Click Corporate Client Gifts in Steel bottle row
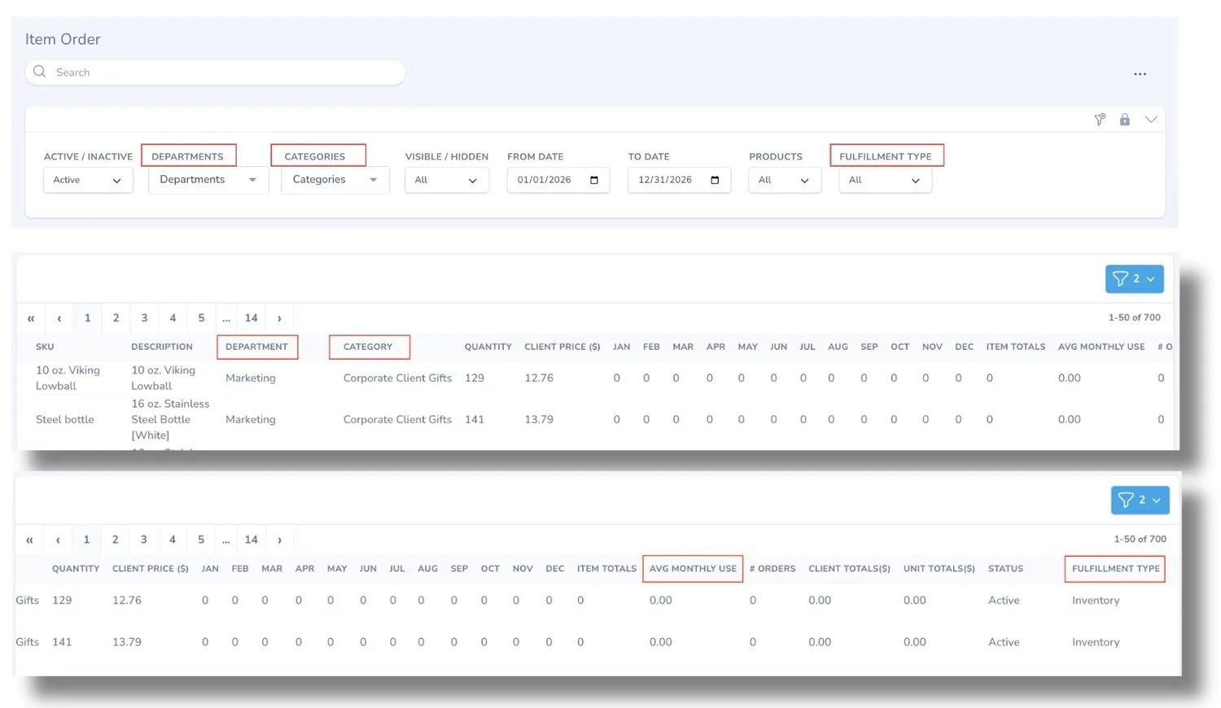The image size is (1221, 708). 397,420
